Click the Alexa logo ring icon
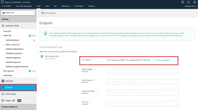This screenshot has height=110, width=198. pos(2,2)
